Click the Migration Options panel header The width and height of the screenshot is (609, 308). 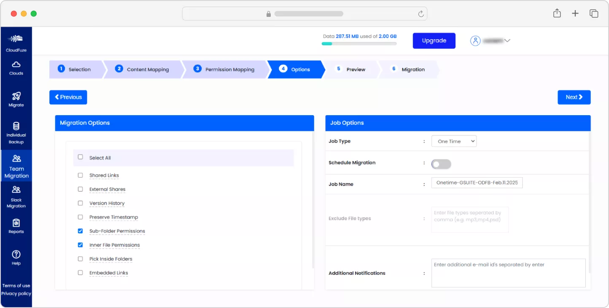(184, 123)
